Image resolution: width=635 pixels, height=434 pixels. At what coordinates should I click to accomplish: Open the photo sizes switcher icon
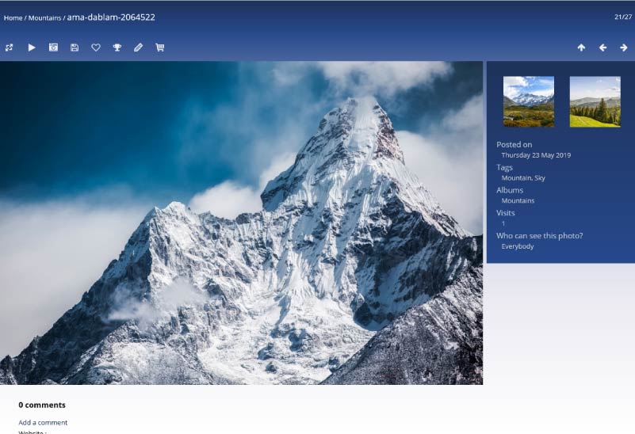[x=10, y=48]
